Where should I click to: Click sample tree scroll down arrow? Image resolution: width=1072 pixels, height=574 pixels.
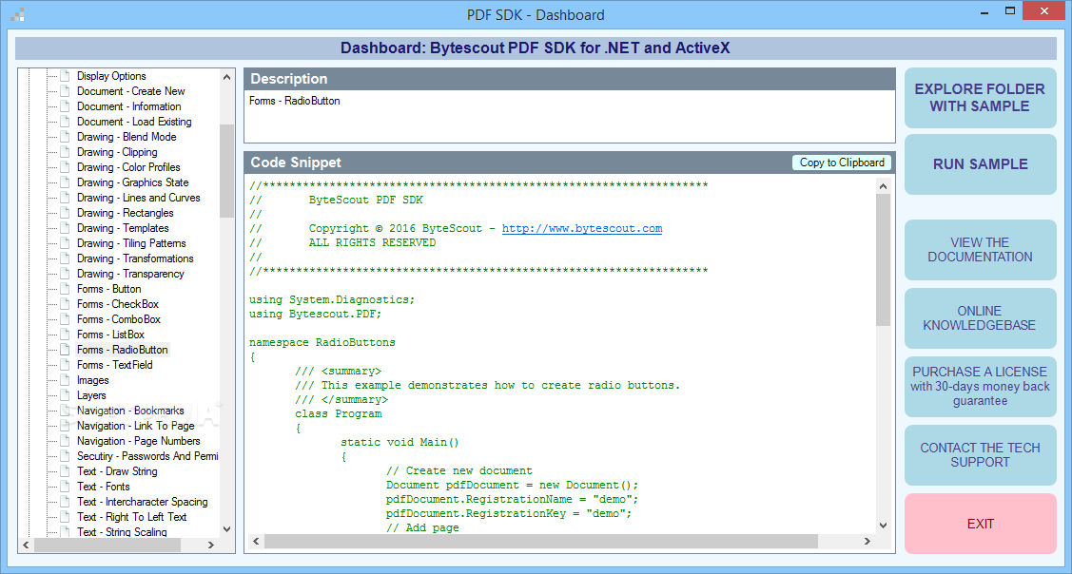pos(227,529)
